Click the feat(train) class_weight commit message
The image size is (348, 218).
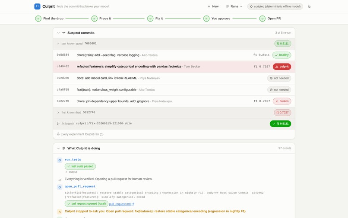(107, 90)
